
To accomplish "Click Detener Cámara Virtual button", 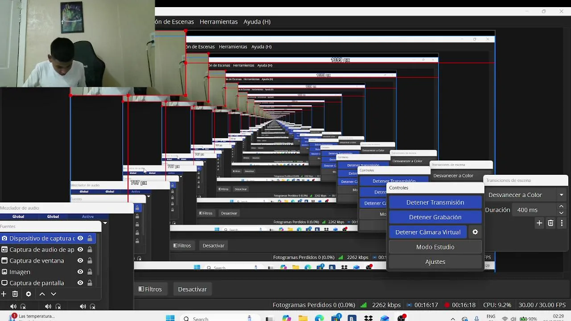I will click(428, 232).
